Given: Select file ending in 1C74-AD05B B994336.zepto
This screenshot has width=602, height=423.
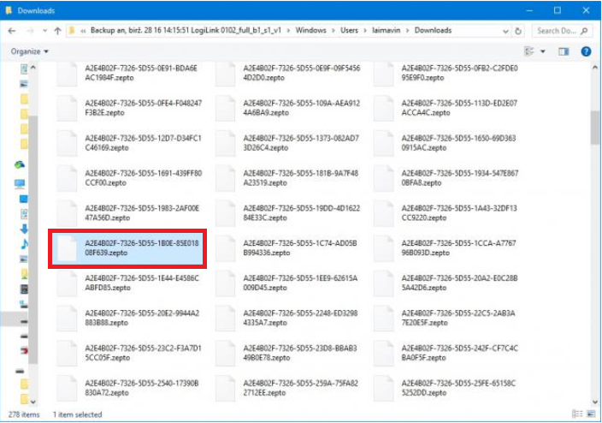Looking at the screenshot, I should (289, 248).
